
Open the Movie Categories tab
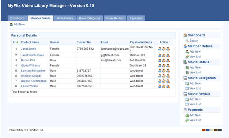[x=90, y=18]
